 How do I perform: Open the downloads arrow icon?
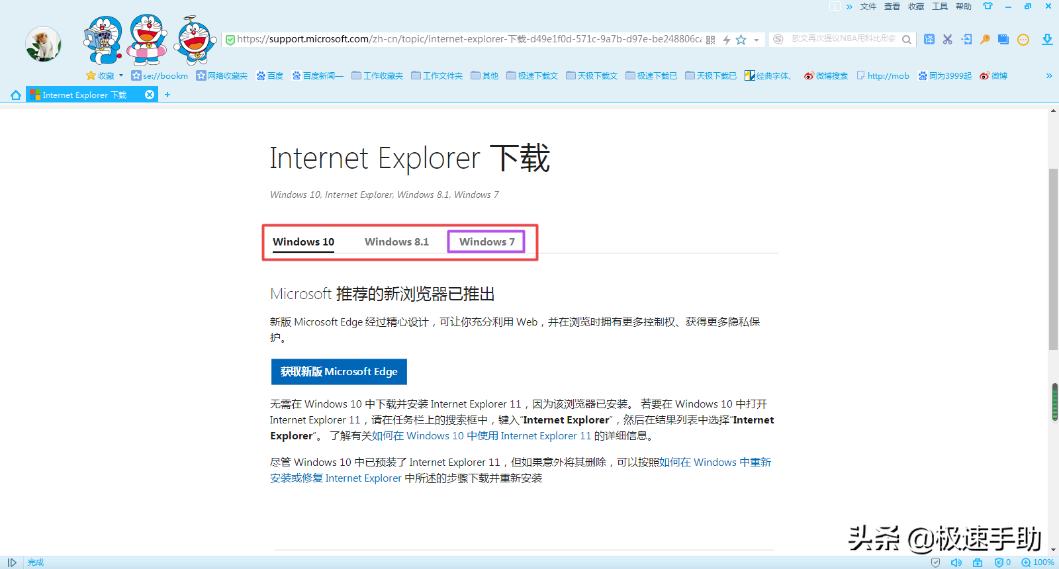[x=1047, y=39]
